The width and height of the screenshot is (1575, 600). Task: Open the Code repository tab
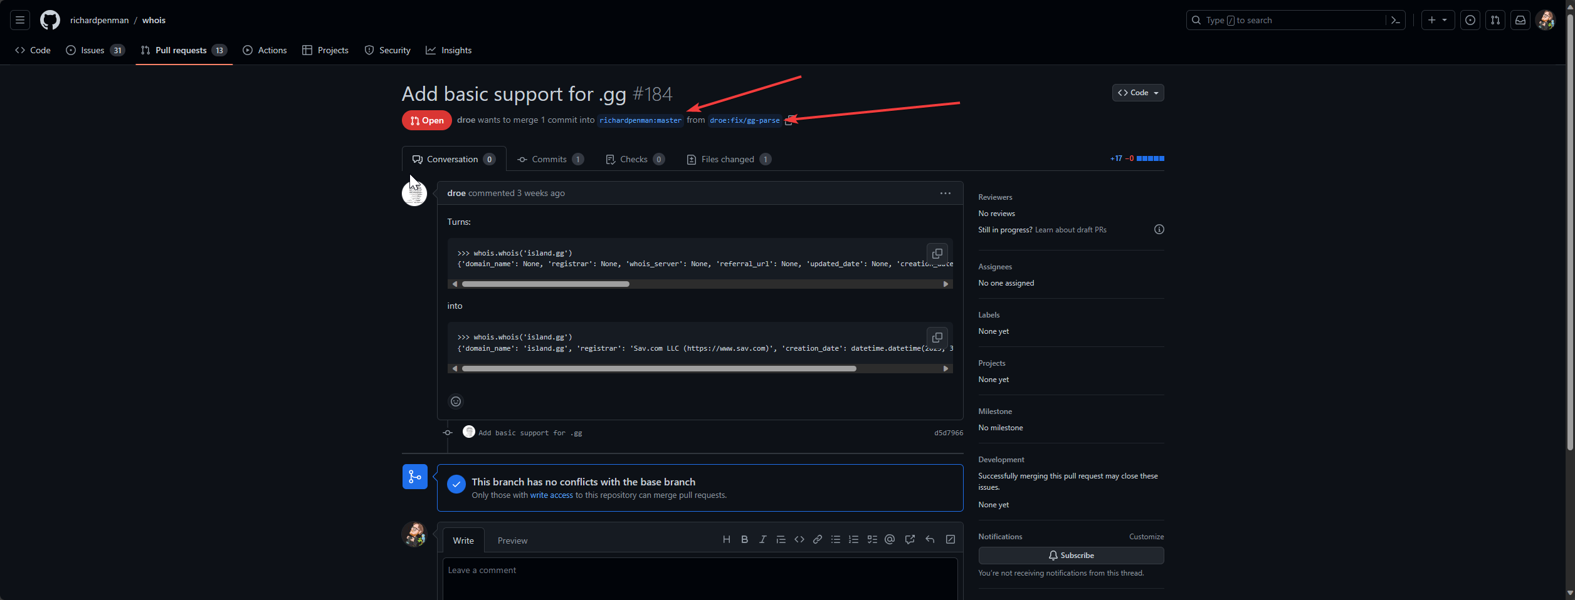click(x=33, y=50)
